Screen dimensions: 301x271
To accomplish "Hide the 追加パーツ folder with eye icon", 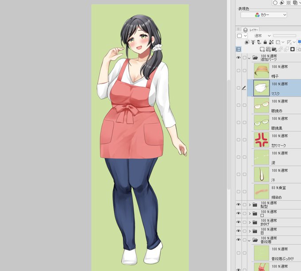I will point(239,58).
